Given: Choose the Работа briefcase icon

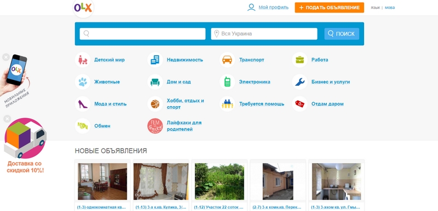Looking at the screenshot, I should click(299, 60).
